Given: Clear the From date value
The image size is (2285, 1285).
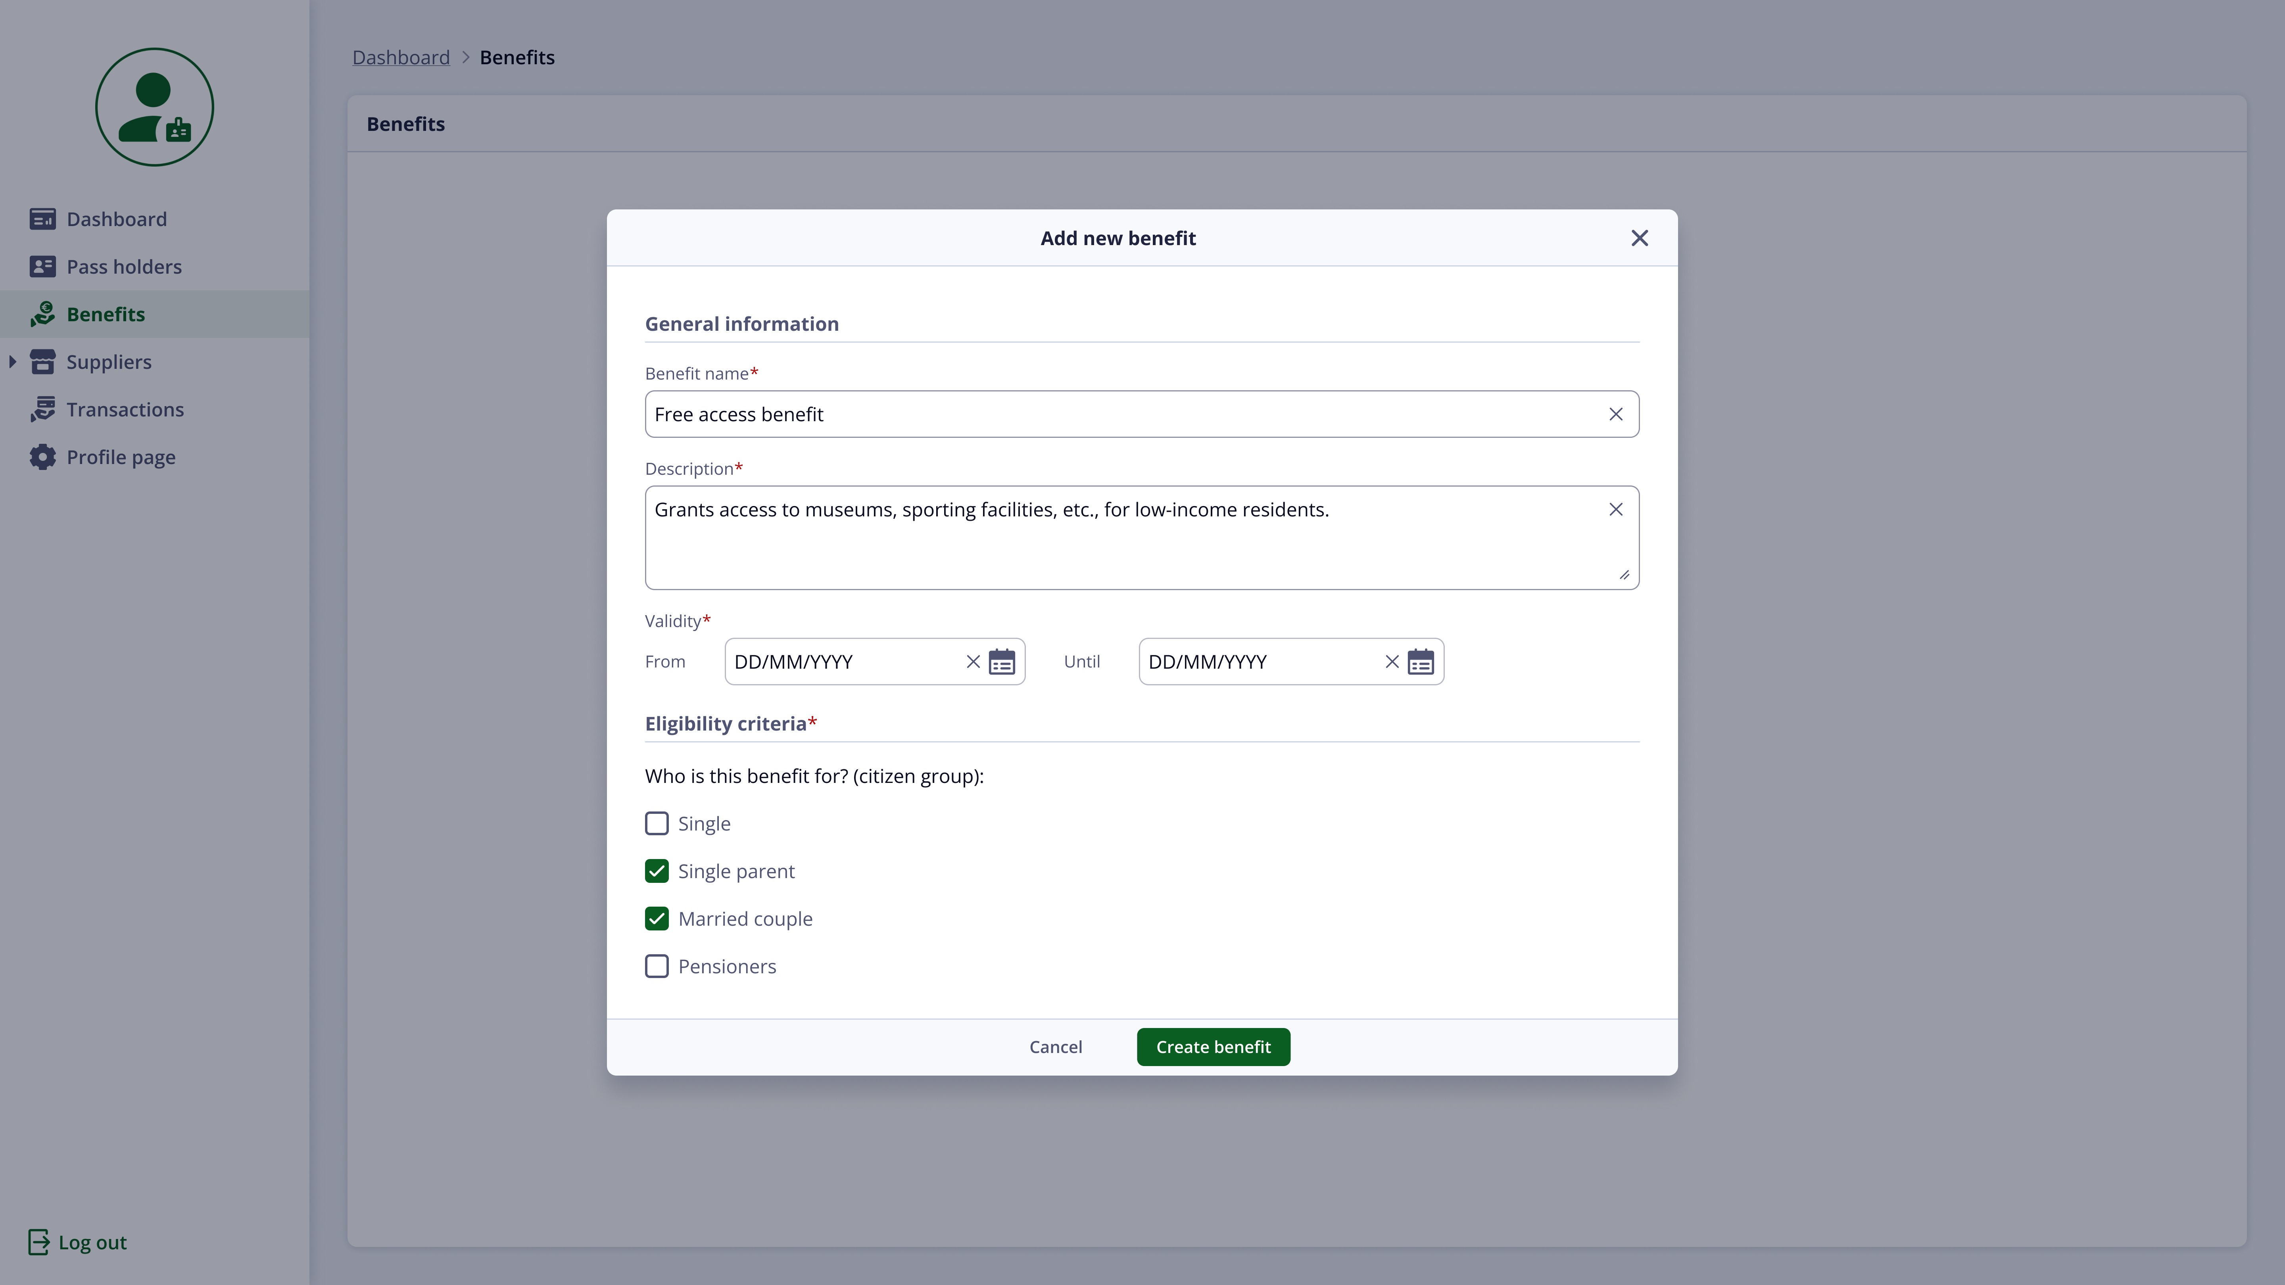Looking at the screenshot, I should [x=972, y=662].
